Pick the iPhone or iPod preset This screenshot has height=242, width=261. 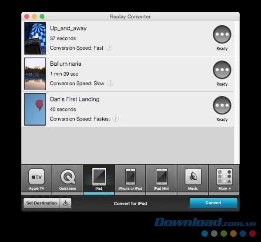[x=130, y=178]
